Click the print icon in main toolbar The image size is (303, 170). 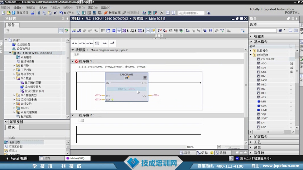click(x=33, y=13)
